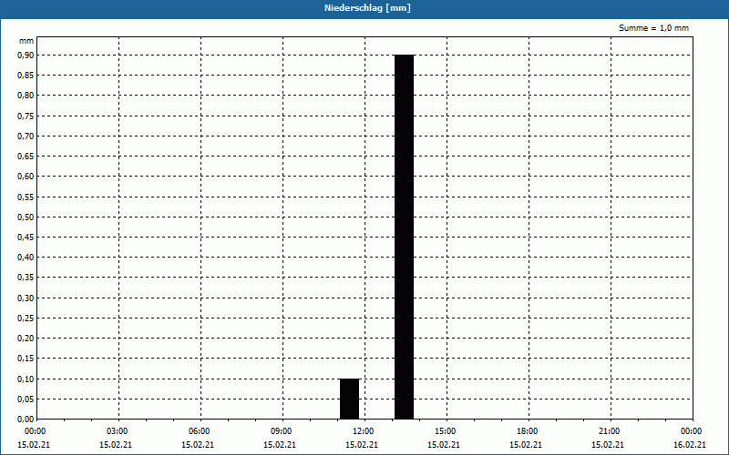
Task: Click the 0,25 y-axis value
Action: (x=26, y=318)
